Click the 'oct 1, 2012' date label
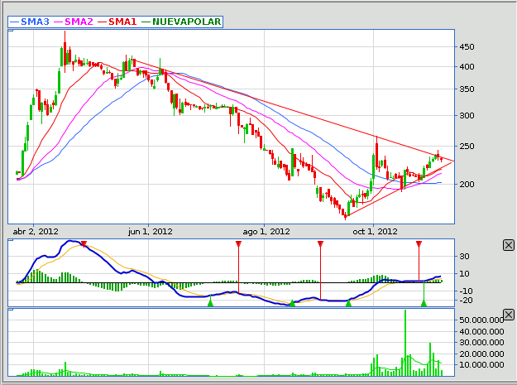517x385 pixels. pyautogui.click(x=373, y=231)
